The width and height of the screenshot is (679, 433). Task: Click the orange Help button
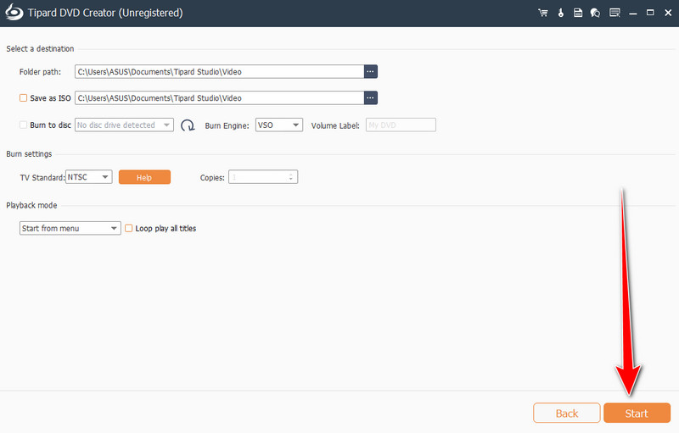pos(144,177)
